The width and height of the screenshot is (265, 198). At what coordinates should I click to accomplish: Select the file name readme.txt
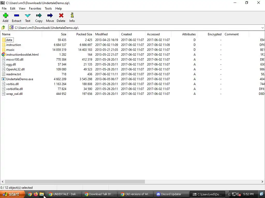click(x=13, y=74)
